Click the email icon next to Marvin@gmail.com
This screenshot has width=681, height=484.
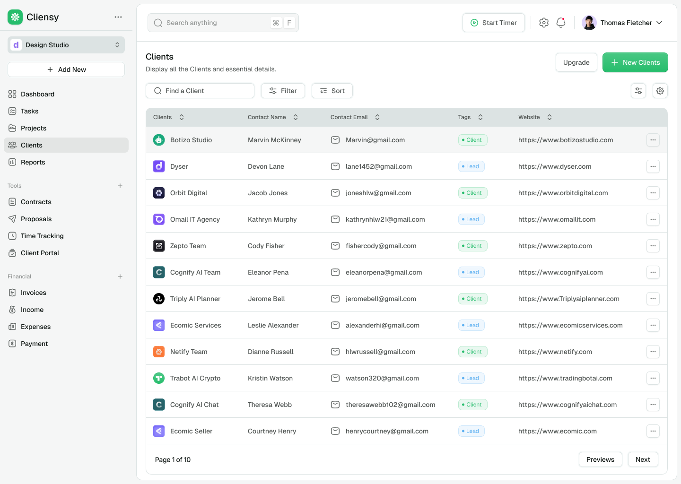click(335, 140)
